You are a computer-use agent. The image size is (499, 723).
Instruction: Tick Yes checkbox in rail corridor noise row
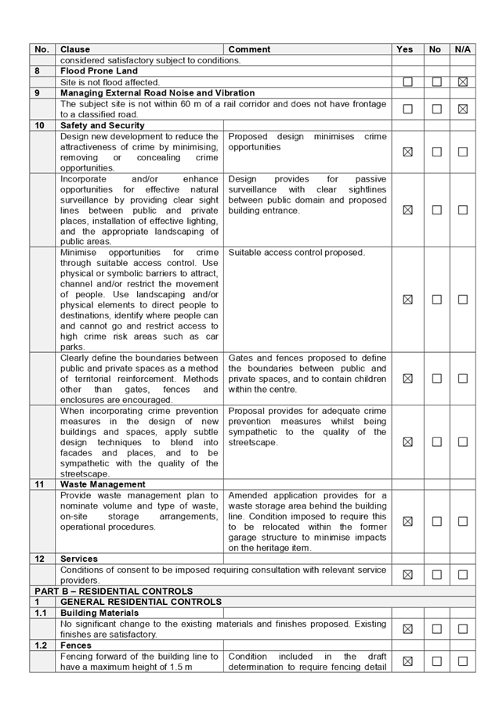(407, 109)
